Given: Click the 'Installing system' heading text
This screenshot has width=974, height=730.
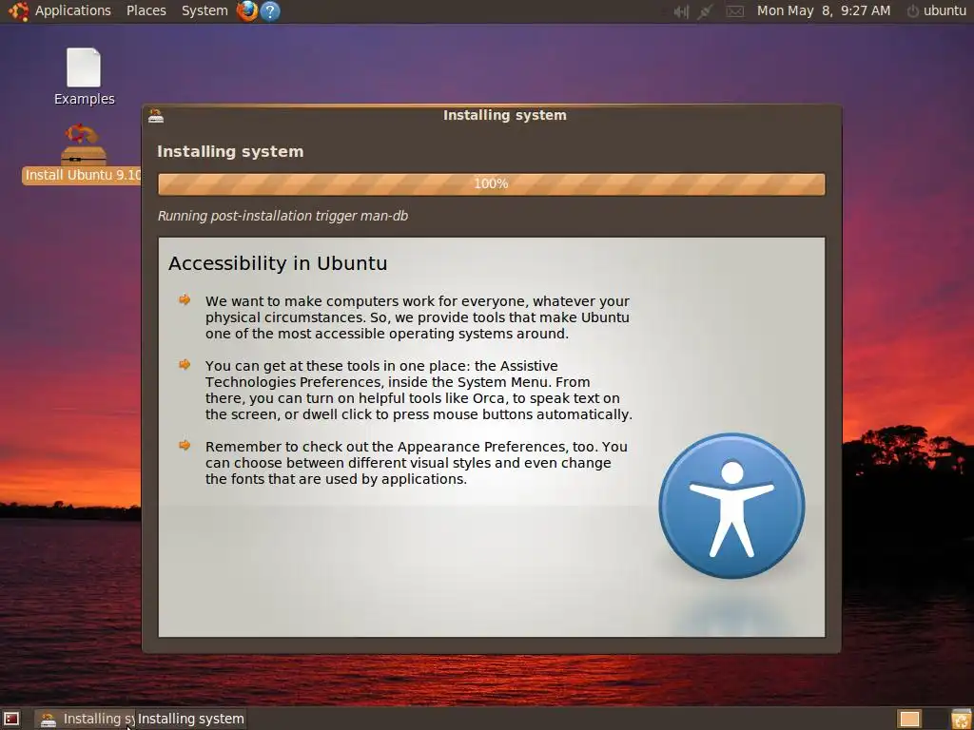Looking at the screenshot, I should 230,151.
